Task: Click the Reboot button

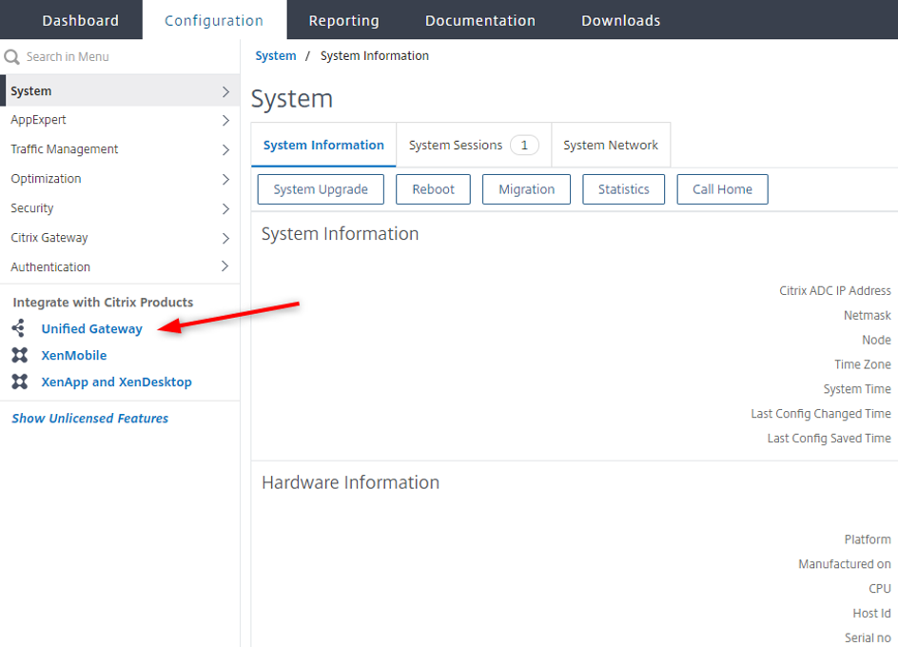Action: click(x=433, y=189)
